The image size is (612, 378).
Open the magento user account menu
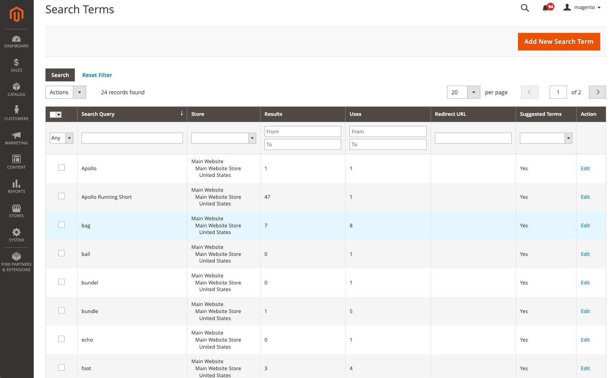(582, 7)
